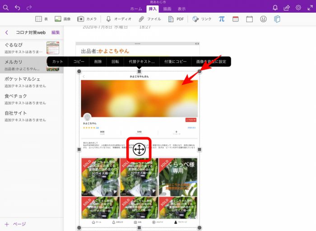316x231 pixels.
Task: Open the search magnifier icon
Action: tap(6, 8)
